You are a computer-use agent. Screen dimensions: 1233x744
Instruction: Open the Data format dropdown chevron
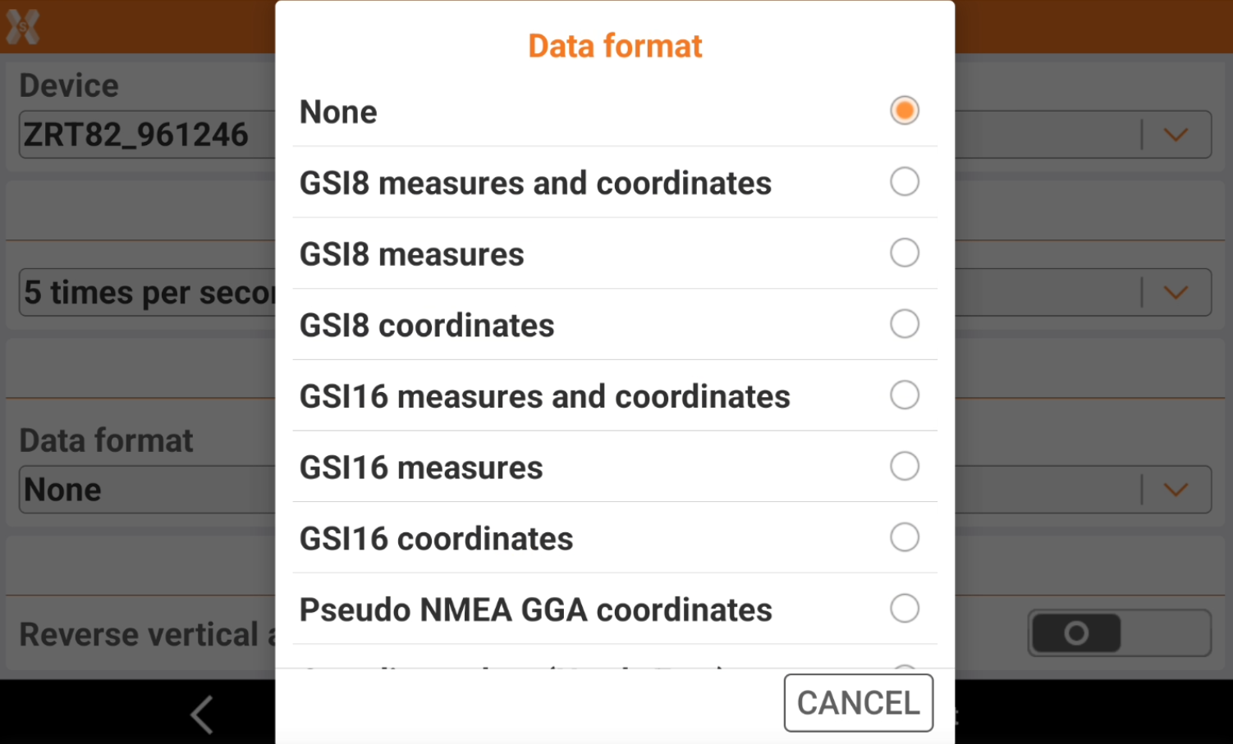click(x=1176, y=490)
